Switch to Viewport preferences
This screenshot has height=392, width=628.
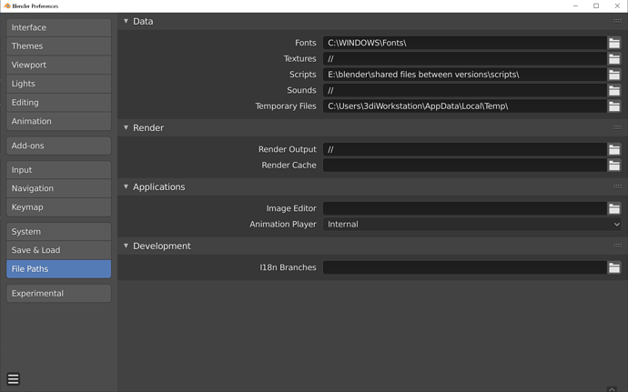click(x=59, y=65)
